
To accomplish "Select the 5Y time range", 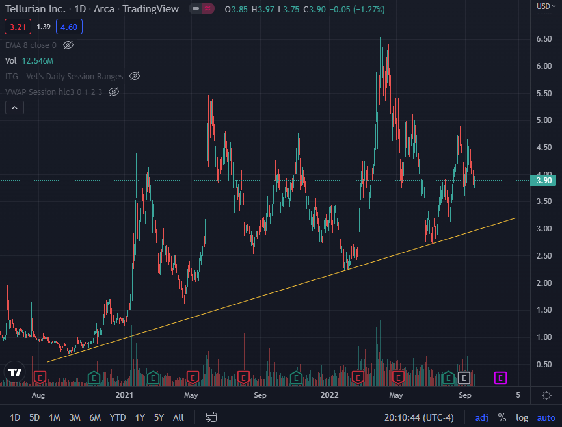I will (x=159, y=417).
